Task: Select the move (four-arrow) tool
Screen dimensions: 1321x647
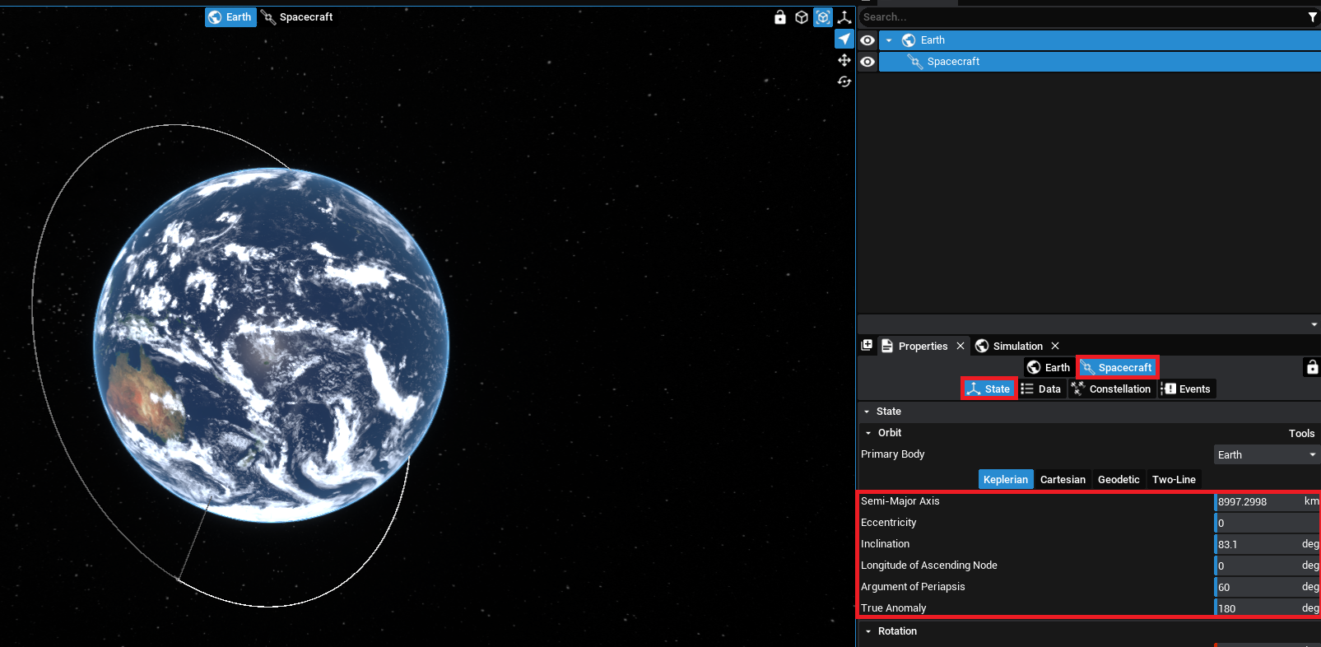Action: point(844,60)
